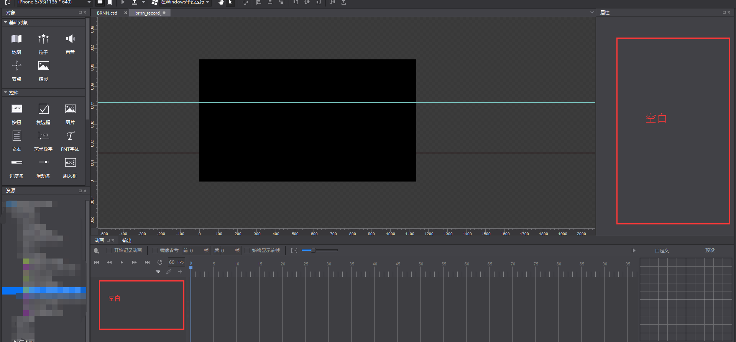Activate the arrow selection tool
The image size is (736, 342).
(230, 2)
